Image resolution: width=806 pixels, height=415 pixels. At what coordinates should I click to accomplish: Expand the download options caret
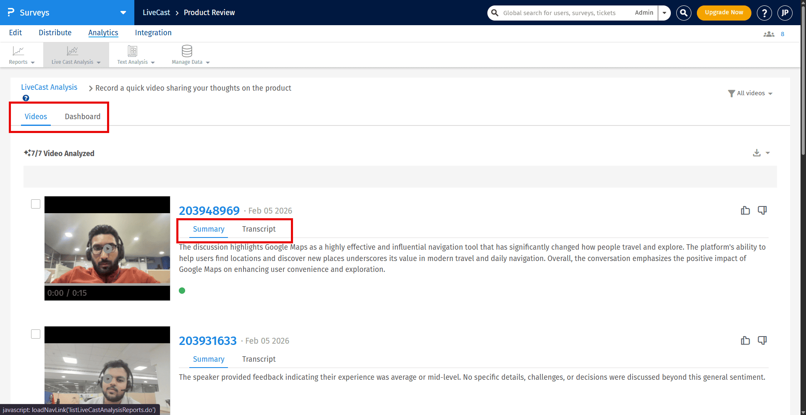pyautogui.click(x=767, y=153)
